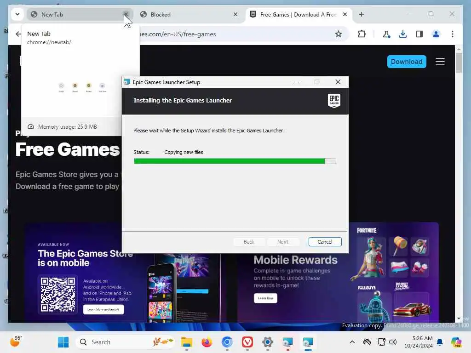Open Chromium browser taskbar icon

click(227, 342)
